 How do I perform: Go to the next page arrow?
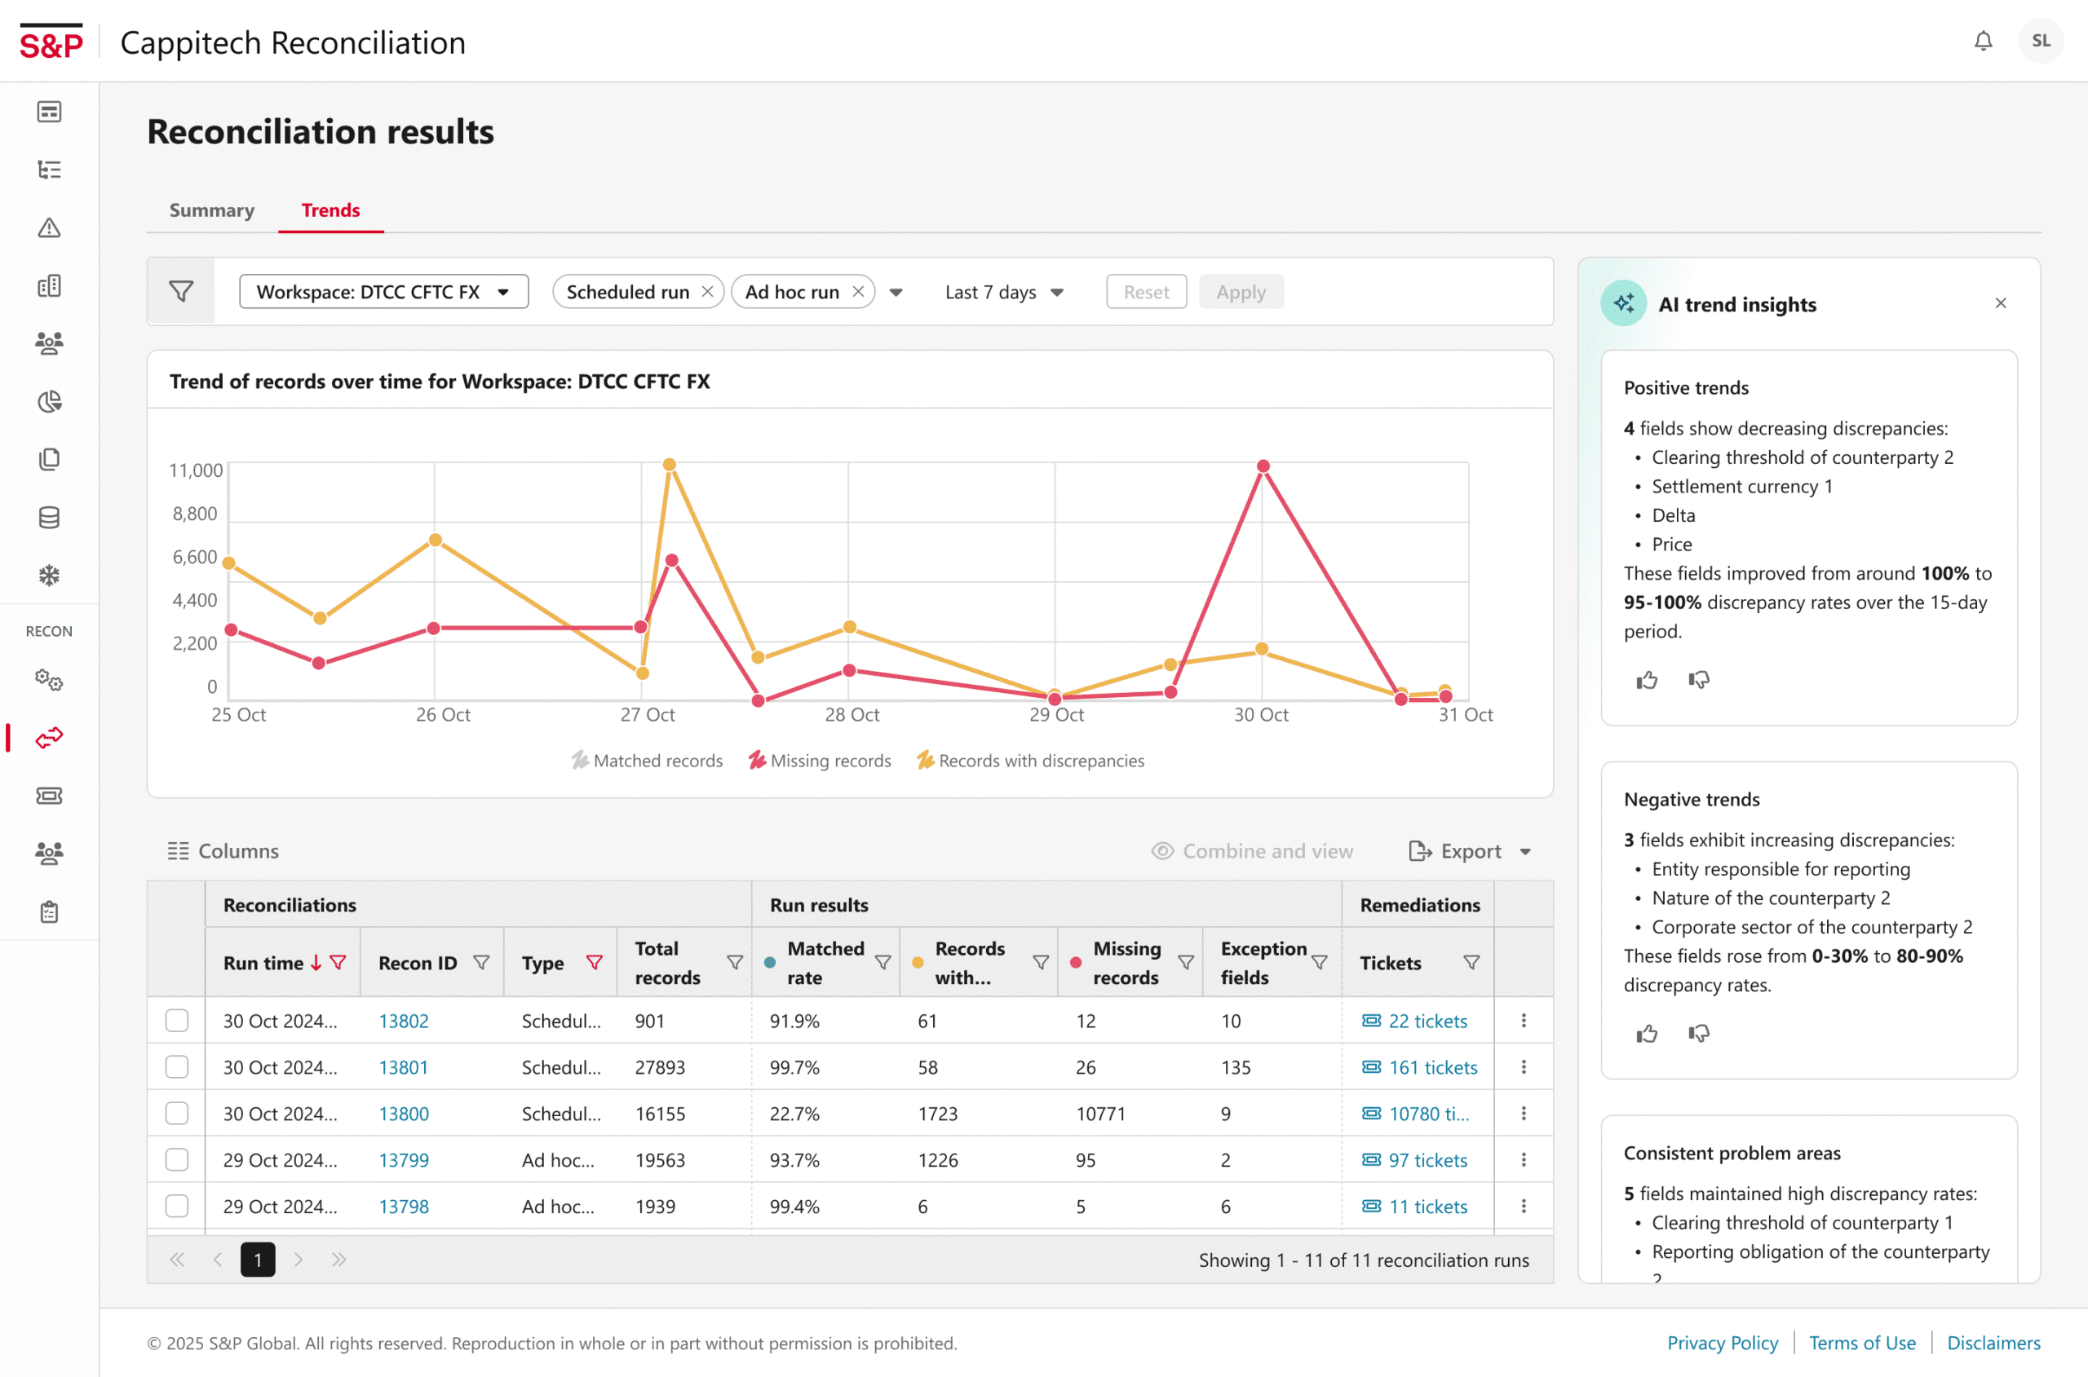point(299,1260)
